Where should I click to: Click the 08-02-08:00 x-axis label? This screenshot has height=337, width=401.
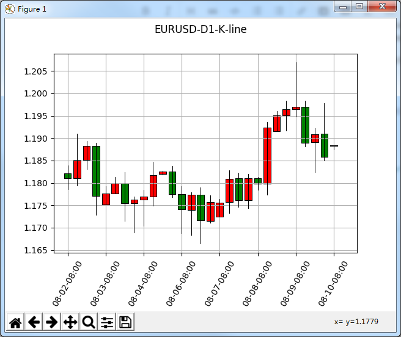67,284
